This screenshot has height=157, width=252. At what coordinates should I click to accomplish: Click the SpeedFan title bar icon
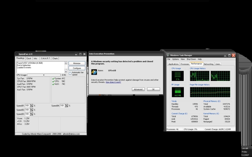tap(17, 54)
